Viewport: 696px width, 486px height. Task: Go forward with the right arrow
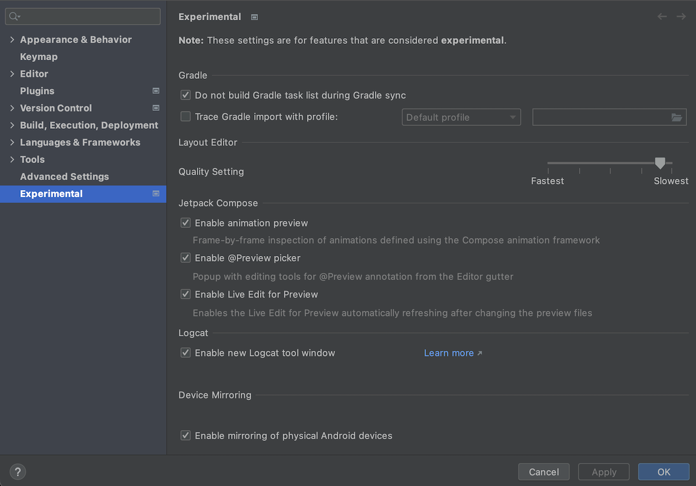[x=681, y=17]
